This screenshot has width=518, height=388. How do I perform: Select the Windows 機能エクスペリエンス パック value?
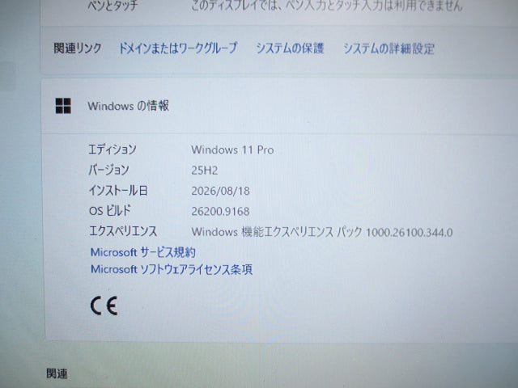[322, 232]
